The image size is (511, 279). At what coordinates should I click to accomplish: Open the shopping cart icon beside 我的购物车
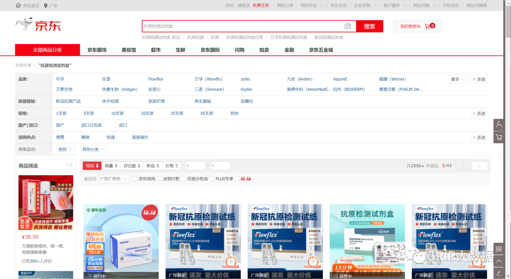click(x=427, y=26)
